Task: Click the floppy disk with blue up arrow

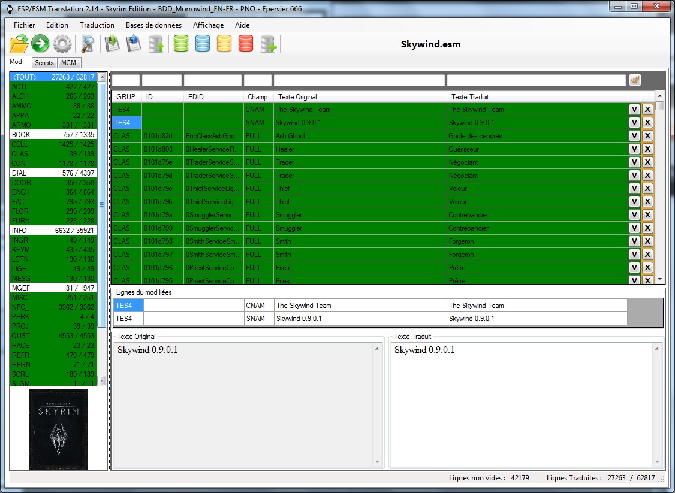Action: 134,44
